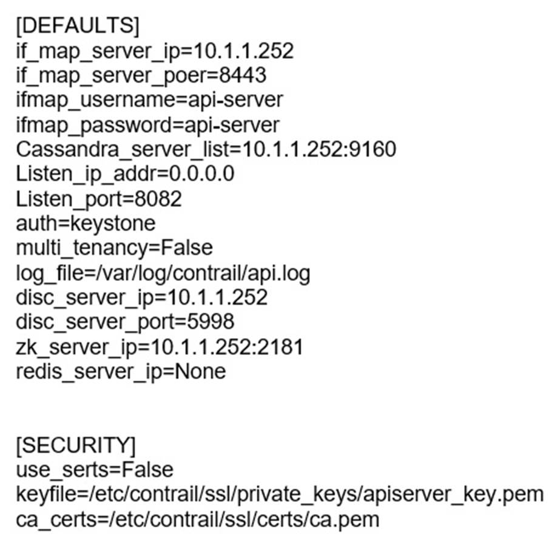Click the [SECURITY] section header
Image resolution: width=552 pixels, height=545 pixels.
click(x=76, y=445)
